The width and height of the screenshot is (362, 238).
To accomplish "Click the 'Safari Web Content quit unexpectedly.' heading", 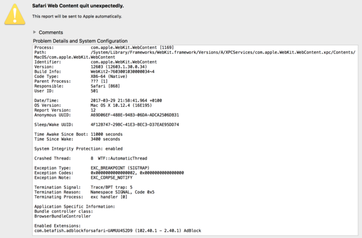I will coord(78,6).
